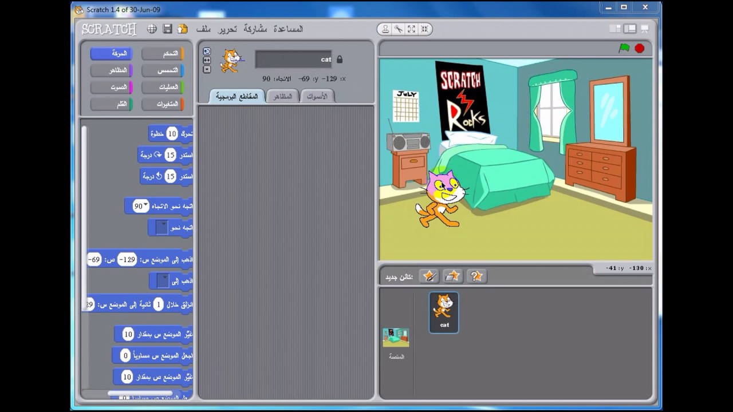Open the language globe menu
Screen dimensions: 733x412
(x=152, y=29)
